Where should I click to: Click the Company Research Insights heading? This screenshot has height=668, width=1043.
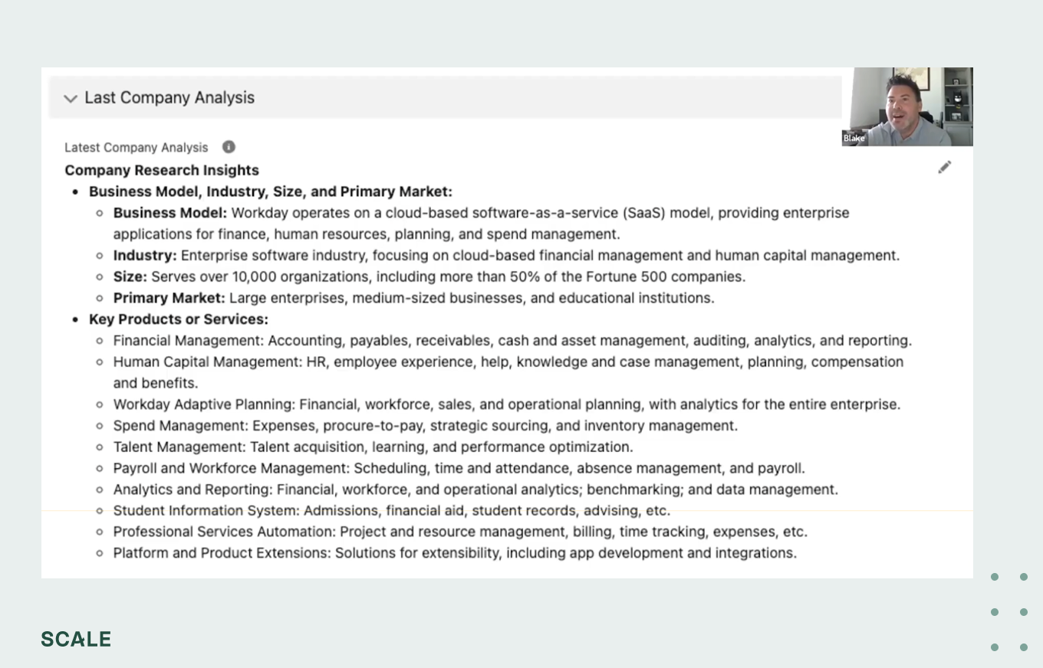click(x=162, y=170)
